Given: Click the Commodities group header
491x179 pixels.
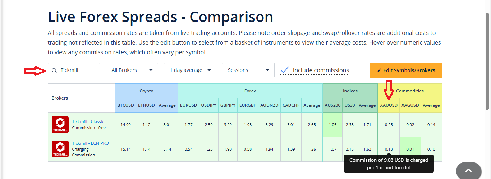Looking at the screenshot, I should click(410, 91).
